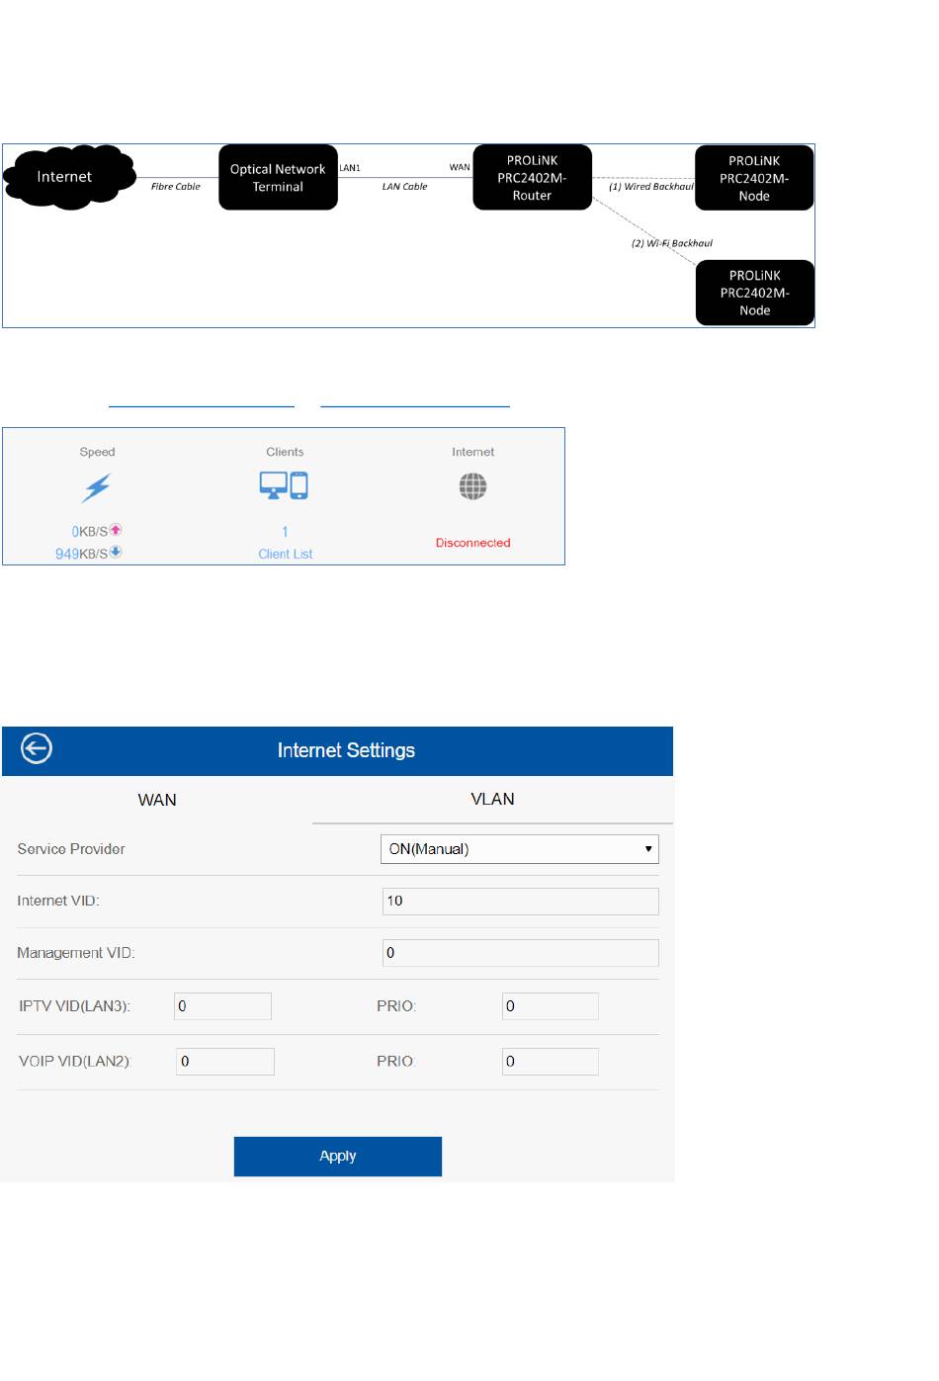The width and height of the screenshot is (939, 1381).
Task: Click the PRIO field in VOIP row
Action: point(550,1062)
